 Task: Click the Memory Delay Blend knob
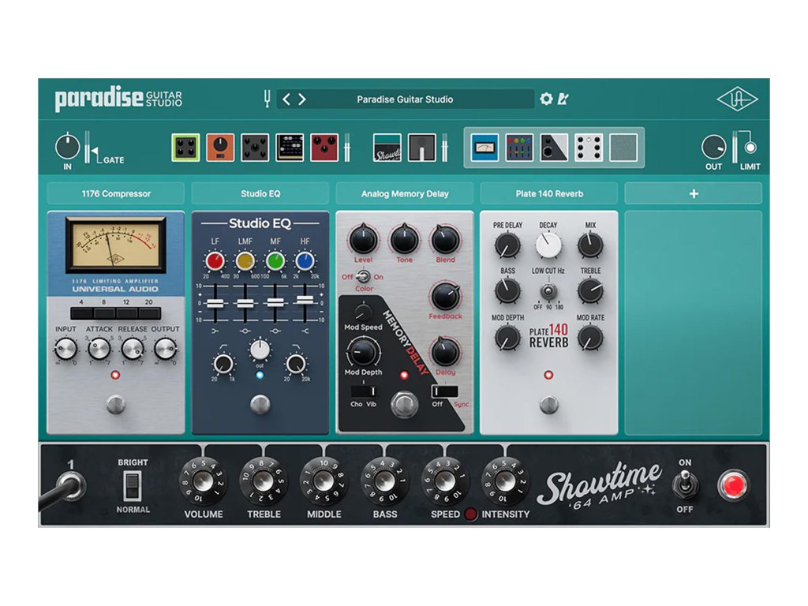[445, 240]
